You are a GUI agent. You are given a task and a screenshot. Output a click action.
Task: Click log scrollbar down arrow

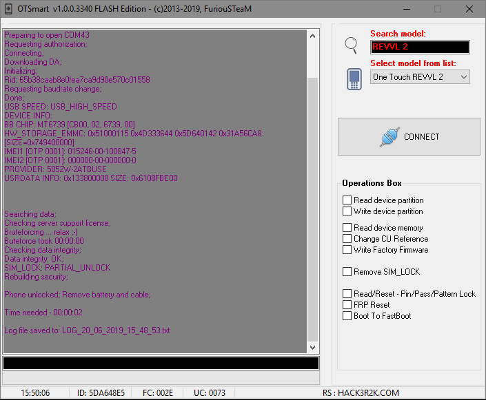pyautogui.click(x=312, y=348)
